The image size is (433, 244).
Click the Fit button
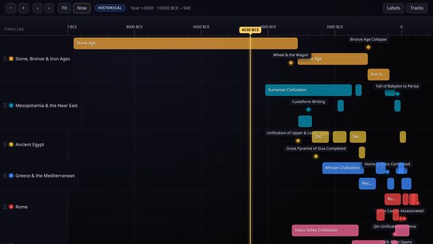click(64, 8)
